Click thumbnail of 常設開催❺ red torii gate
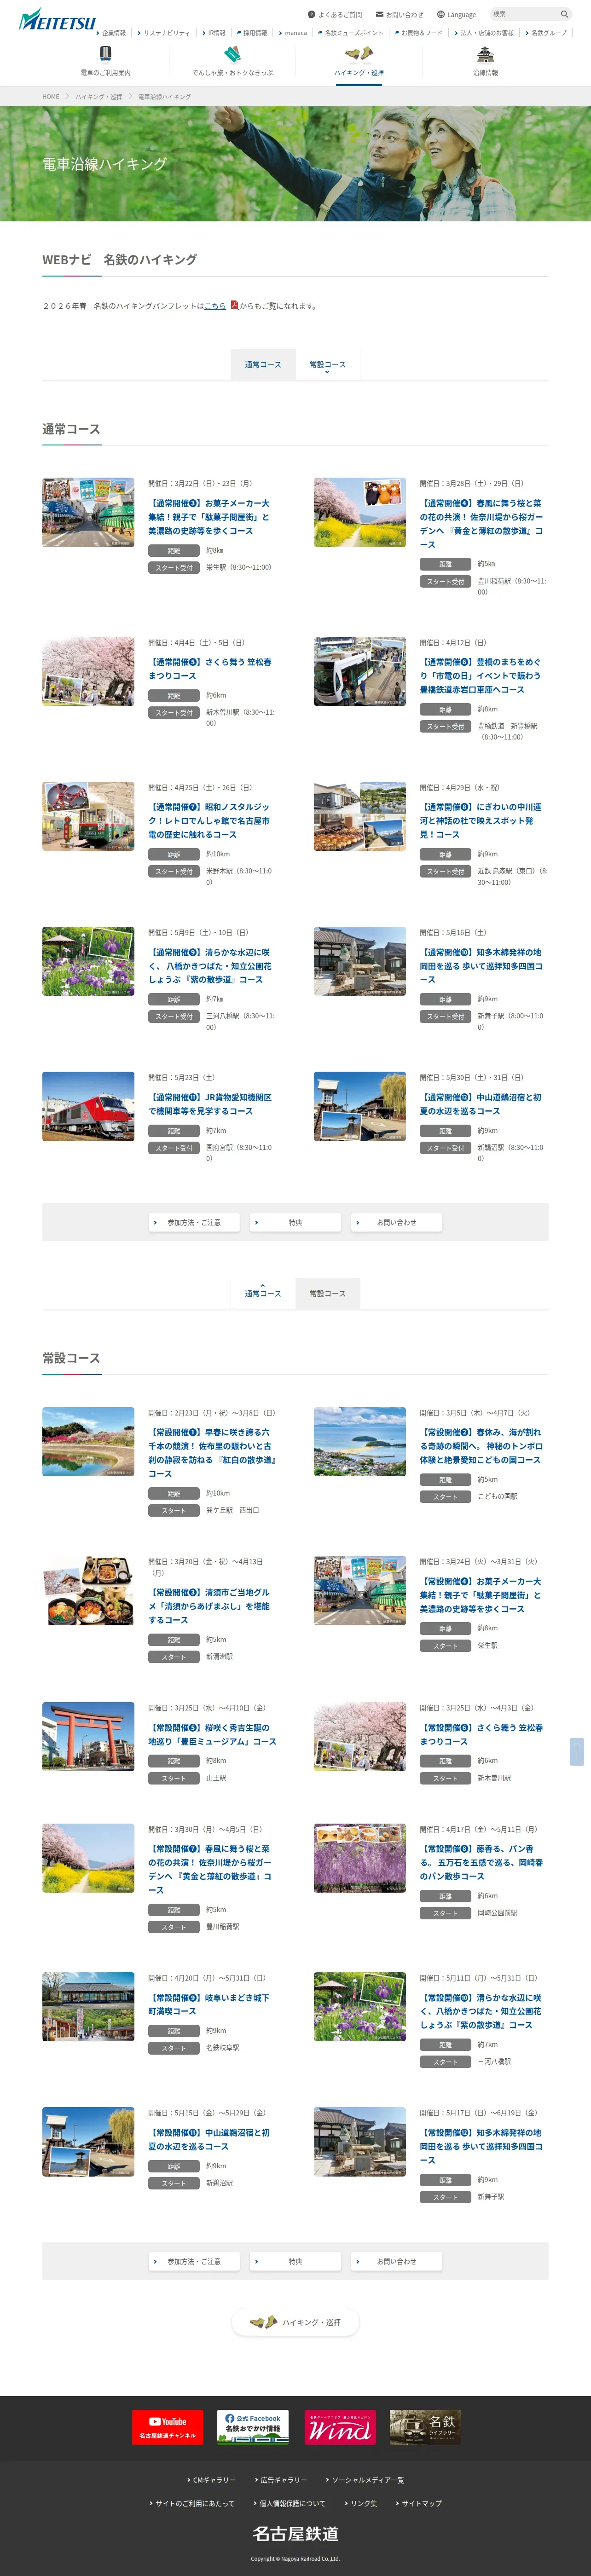Screen dimensions: 591x2576 coord(88,1736)
